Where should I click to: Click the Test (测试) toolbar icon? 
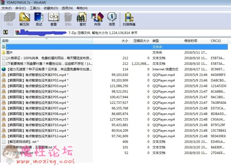tap(39, 17)
